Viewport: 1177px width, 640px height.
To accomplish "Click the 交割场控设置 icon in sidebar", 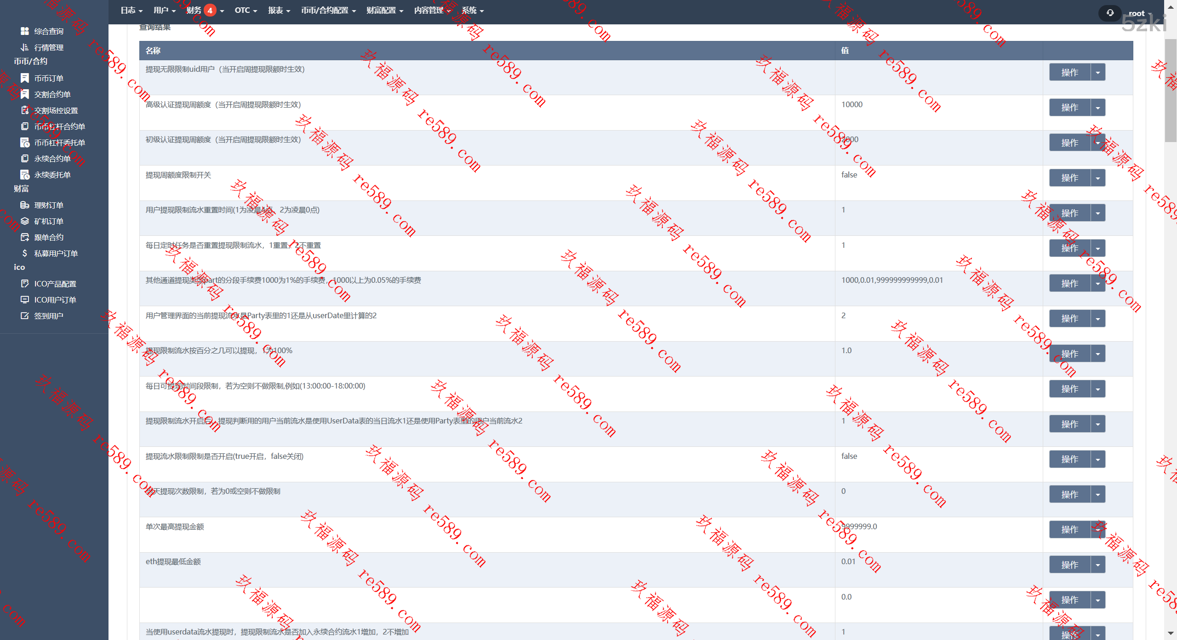I will pyautogui.click(x=25, y=110).
